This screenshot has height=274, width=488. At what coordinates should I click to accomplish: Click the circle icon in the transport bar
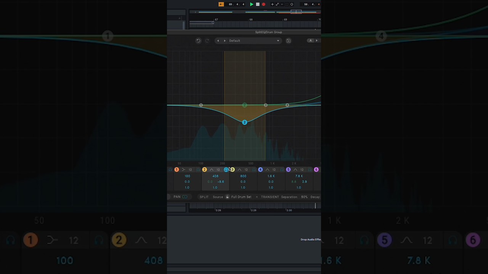[x=292, y=4]
